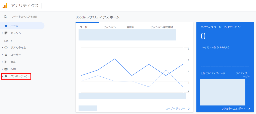Screen dimensions: 256x114
Task: Click the リアルタイム clock icon
Action: point(6,48)
